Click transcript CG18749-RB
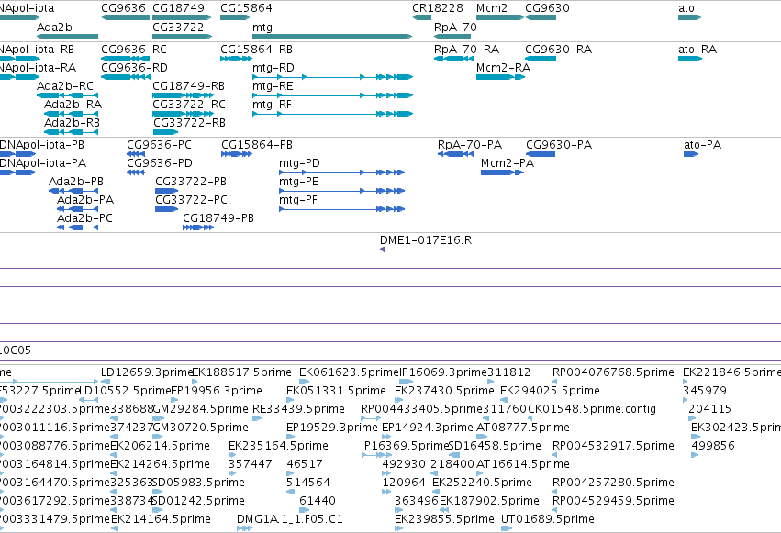Screen dimensions: 781x533 tap(183, 95)
